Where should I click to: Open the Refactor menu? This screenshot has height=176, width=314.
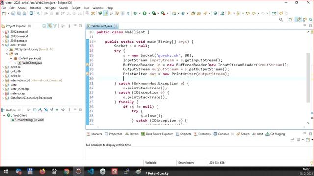pyautogui.click(x=35, y=8)
